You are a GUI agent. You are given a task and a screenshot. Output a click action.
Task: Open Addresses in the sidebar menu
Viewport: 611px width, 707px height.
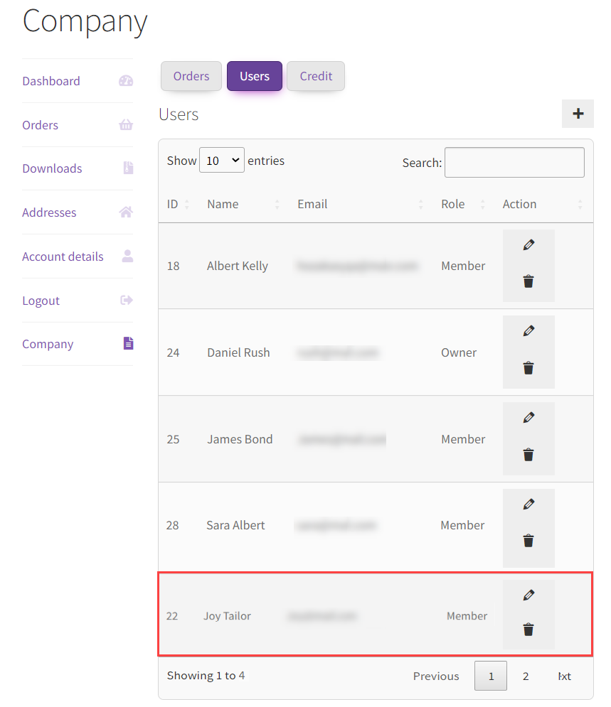(x=49, y=212)
